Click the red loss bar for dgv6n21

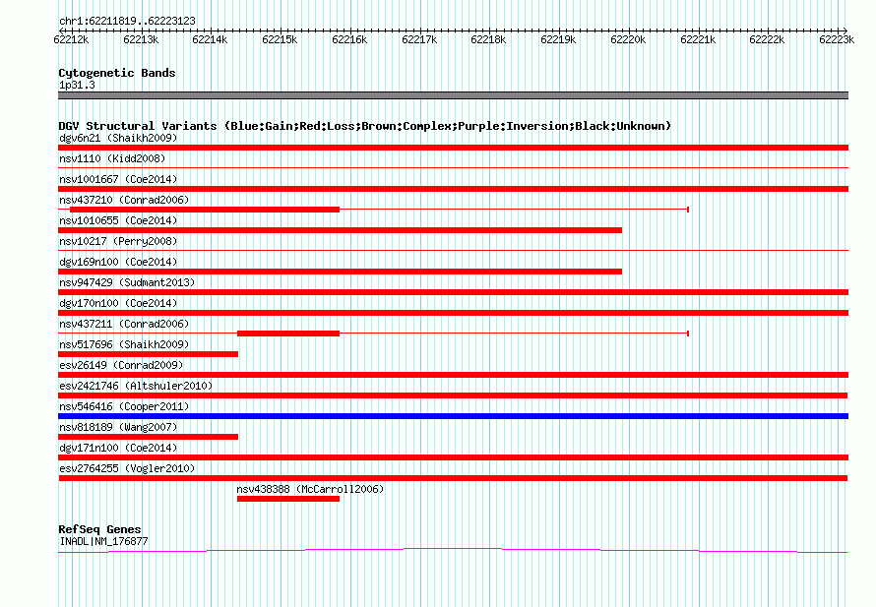[x=453, y=148]
